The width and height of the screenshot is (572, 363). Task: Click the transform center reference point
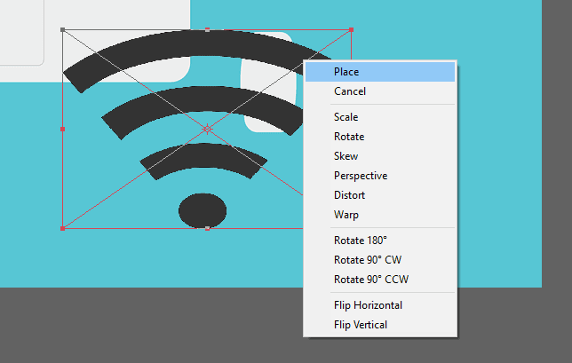(207, 129)
